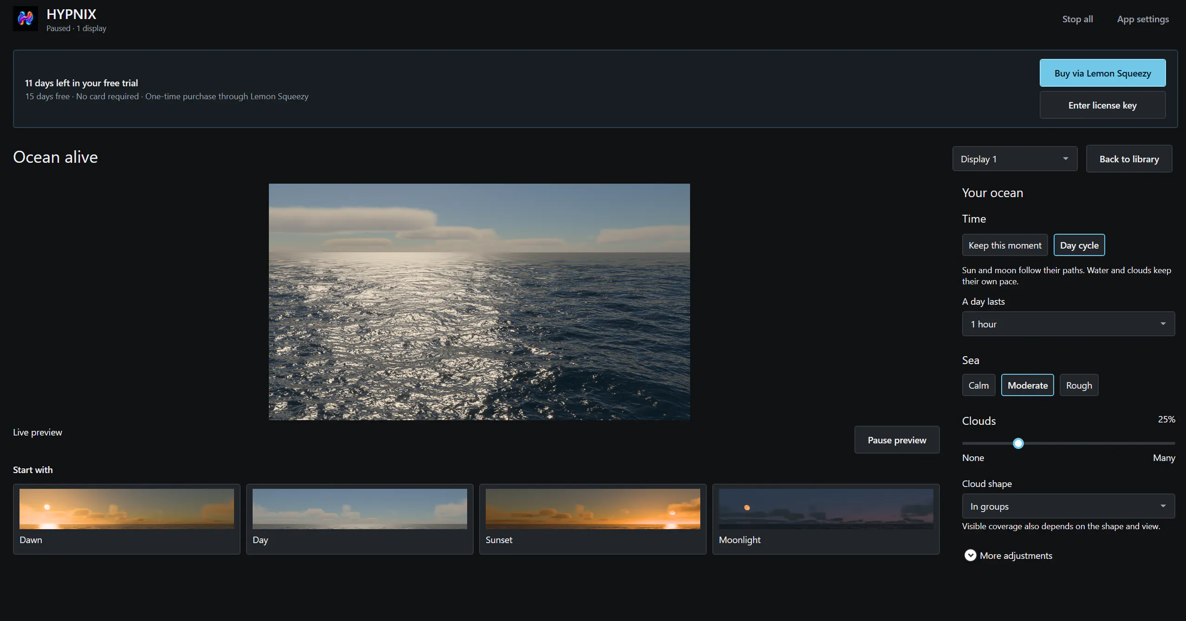Click the 'Live preview' label
The image size is (1186, 621).
[x=38, y=432]
